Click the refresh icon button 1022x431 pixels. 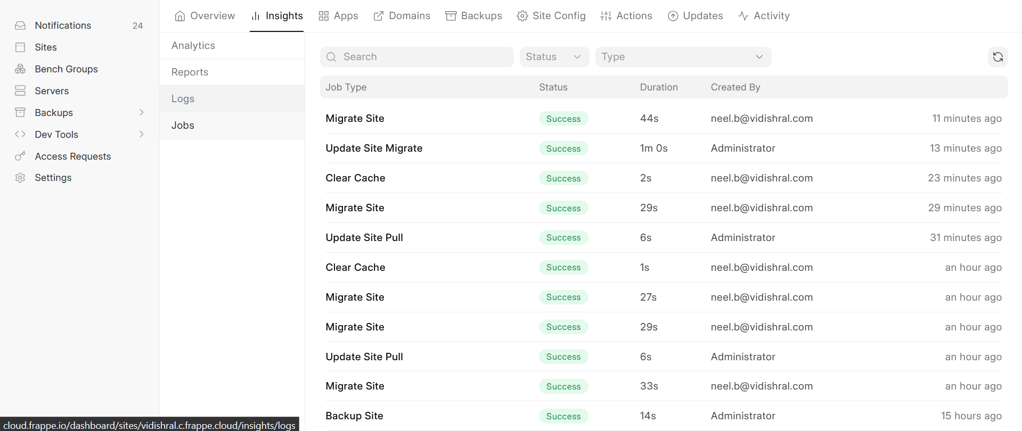tap(998, 57)
